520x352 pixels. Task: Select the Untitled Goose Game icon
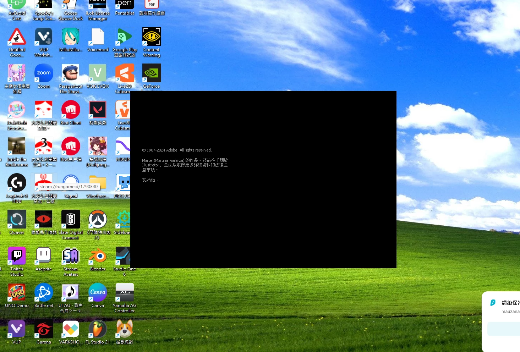pyautogui.click(x=17, y=43)
